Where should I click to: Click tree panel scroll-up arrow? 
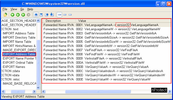tap(38, 20)
